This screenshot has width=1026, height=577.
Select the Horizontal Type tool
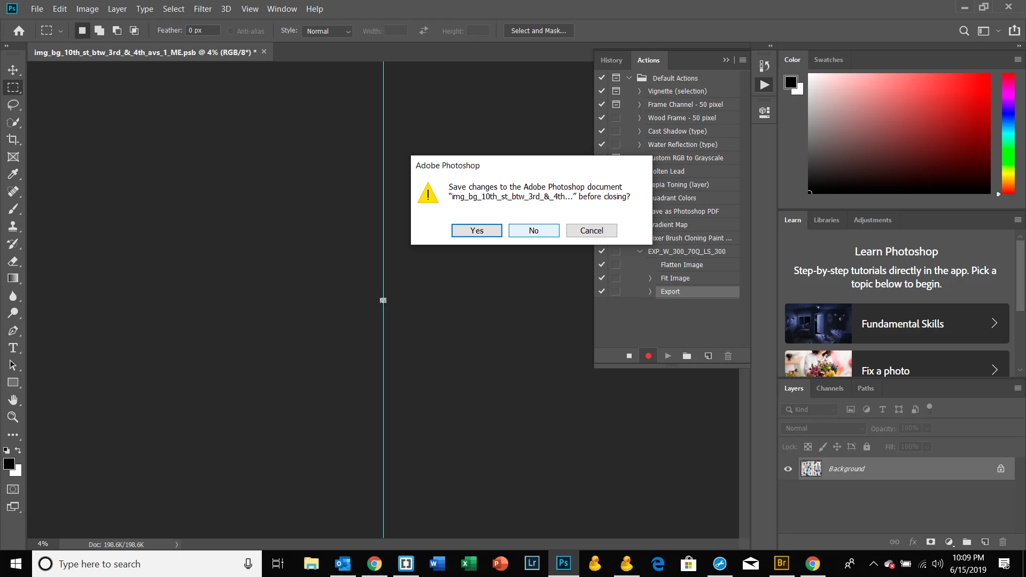point(13,348)
